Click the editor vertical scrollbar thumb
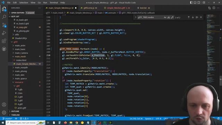222x125 pixels. coord(221,81)
